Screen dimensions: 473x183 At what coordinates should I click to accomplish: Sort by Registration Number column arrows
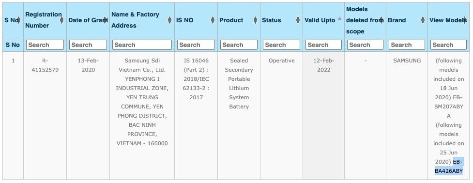[62, 20]
